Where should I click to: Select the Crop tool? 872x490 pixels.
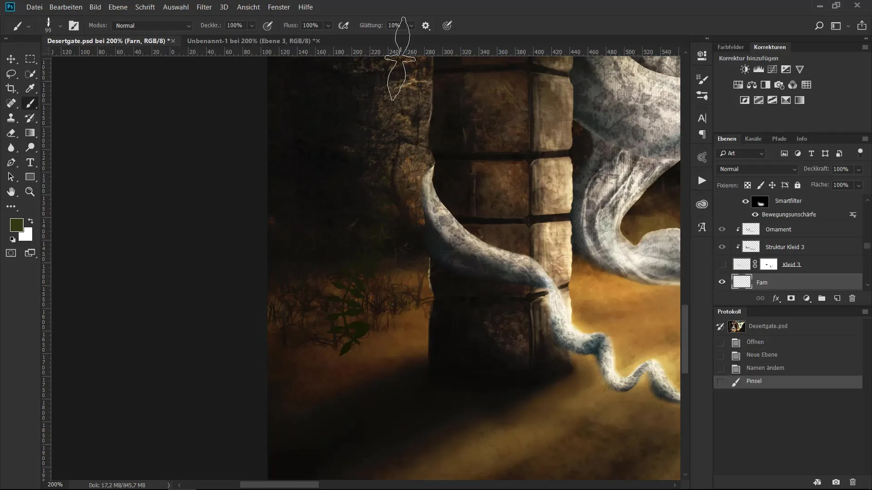[x=11, y=88]
